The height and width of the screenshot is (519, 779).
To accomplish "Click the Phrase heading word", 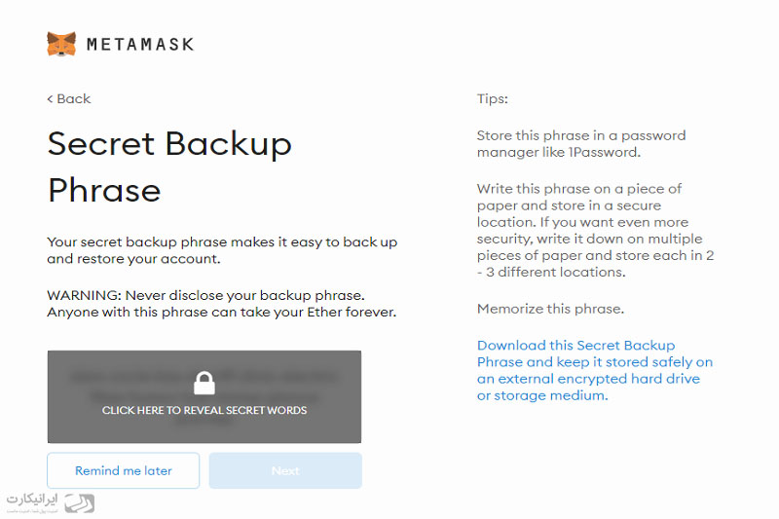I will (x=104, y=191).
